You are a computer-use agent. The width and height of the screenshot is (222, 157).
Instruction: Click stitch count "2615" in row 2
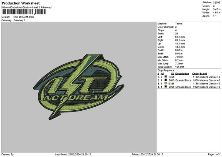[172, 80]
